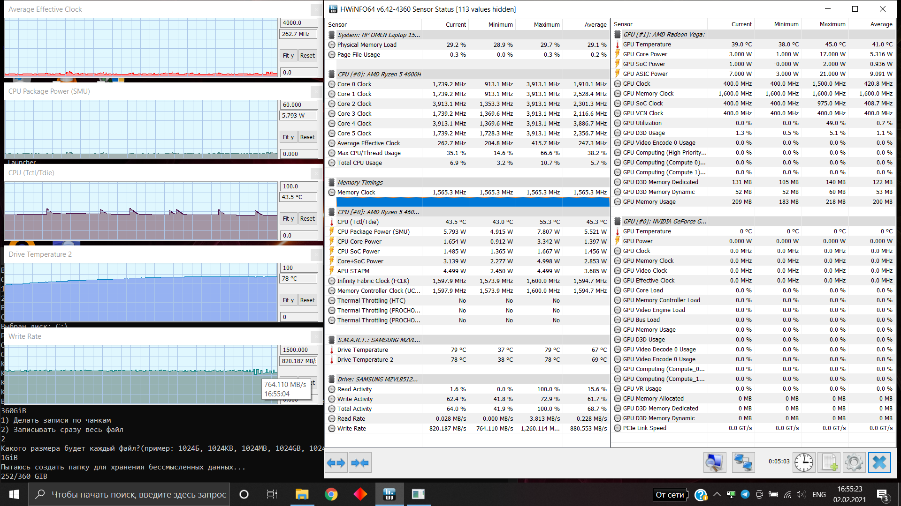Select the Write Rate sensor row in the list
The height and width of the screenshot is (506, 901).
468,429
